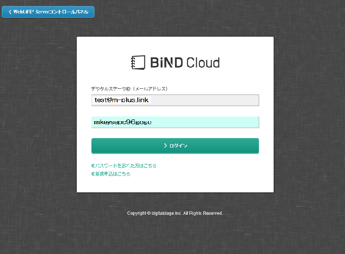Click the back chevron on WebLiFE* Server button

tap(10, 12)
